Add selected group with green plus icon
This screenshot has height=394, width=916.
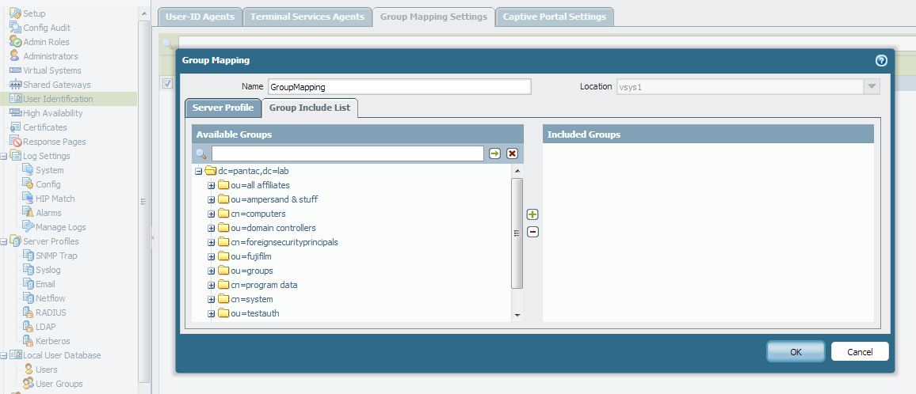coord(532,215)
